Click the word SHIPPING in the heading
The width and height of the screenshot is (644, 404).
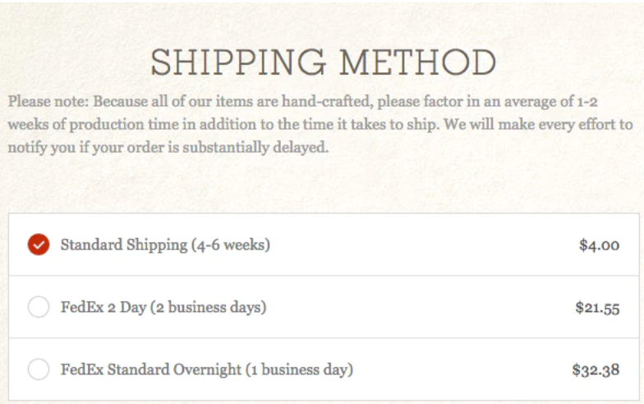tap(238, 62)
